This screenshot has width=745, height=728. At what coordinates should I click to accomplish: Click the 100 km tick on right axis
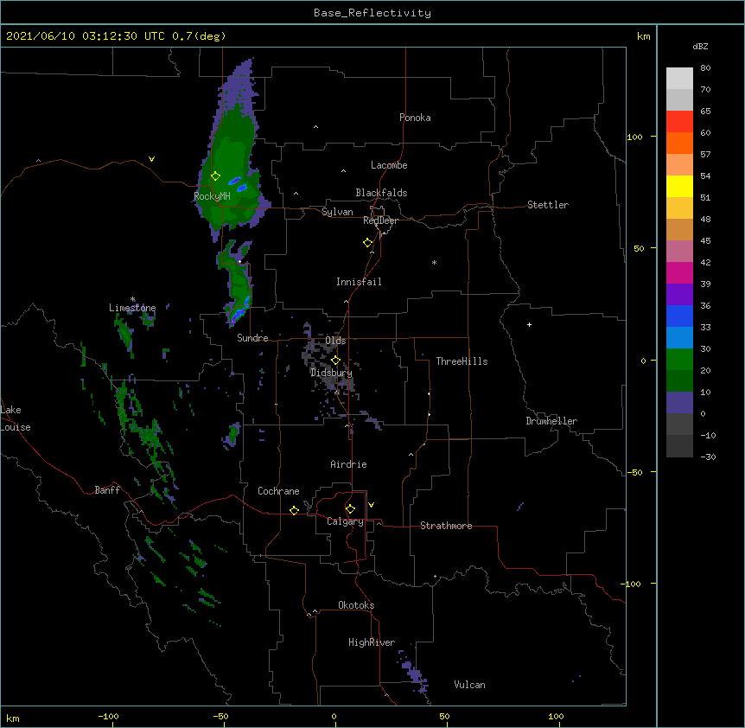click(x=635, y=137)
